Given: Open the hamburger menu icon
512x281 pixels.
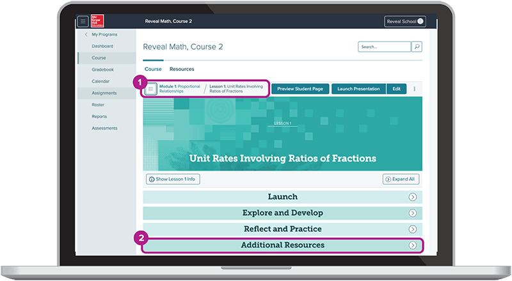Looking at the screenshot, I should tap(83, 22).
